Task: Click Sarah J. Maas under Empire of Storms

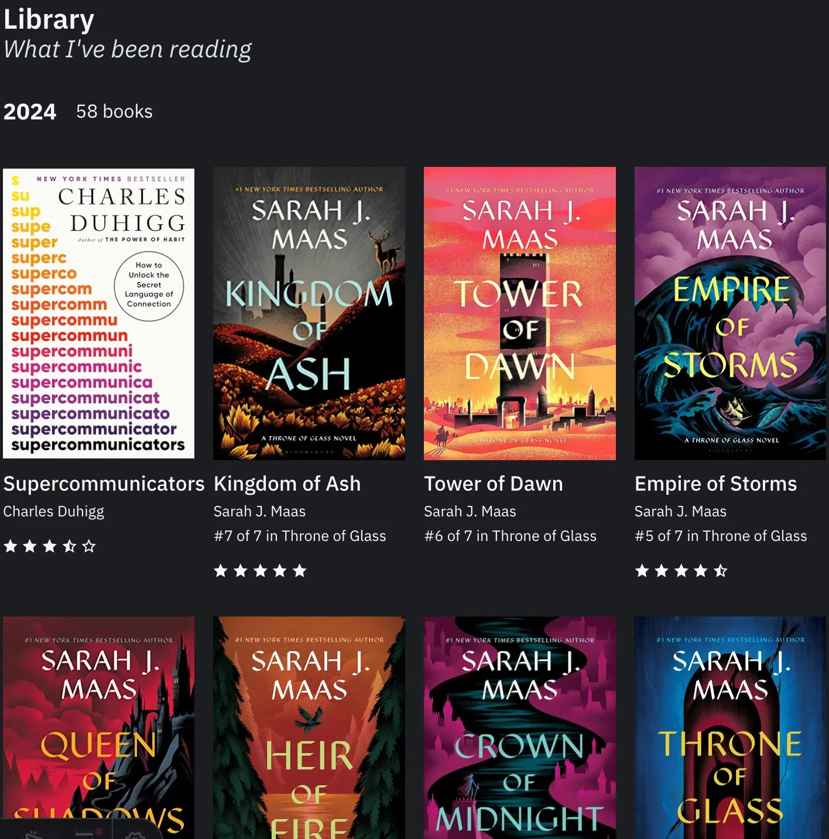Action: click(680, 511)
